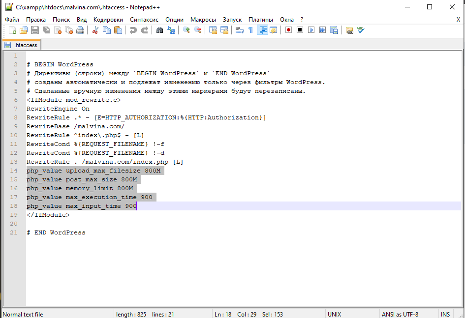465x318 pixels.
Task: Toggle the indent guide button
Action: 262,30
